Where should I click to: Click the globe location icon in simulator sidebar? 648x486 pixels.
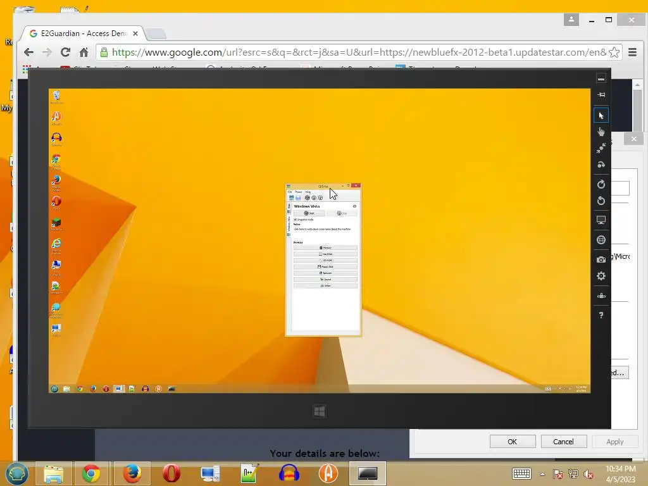tap(601, 240)
